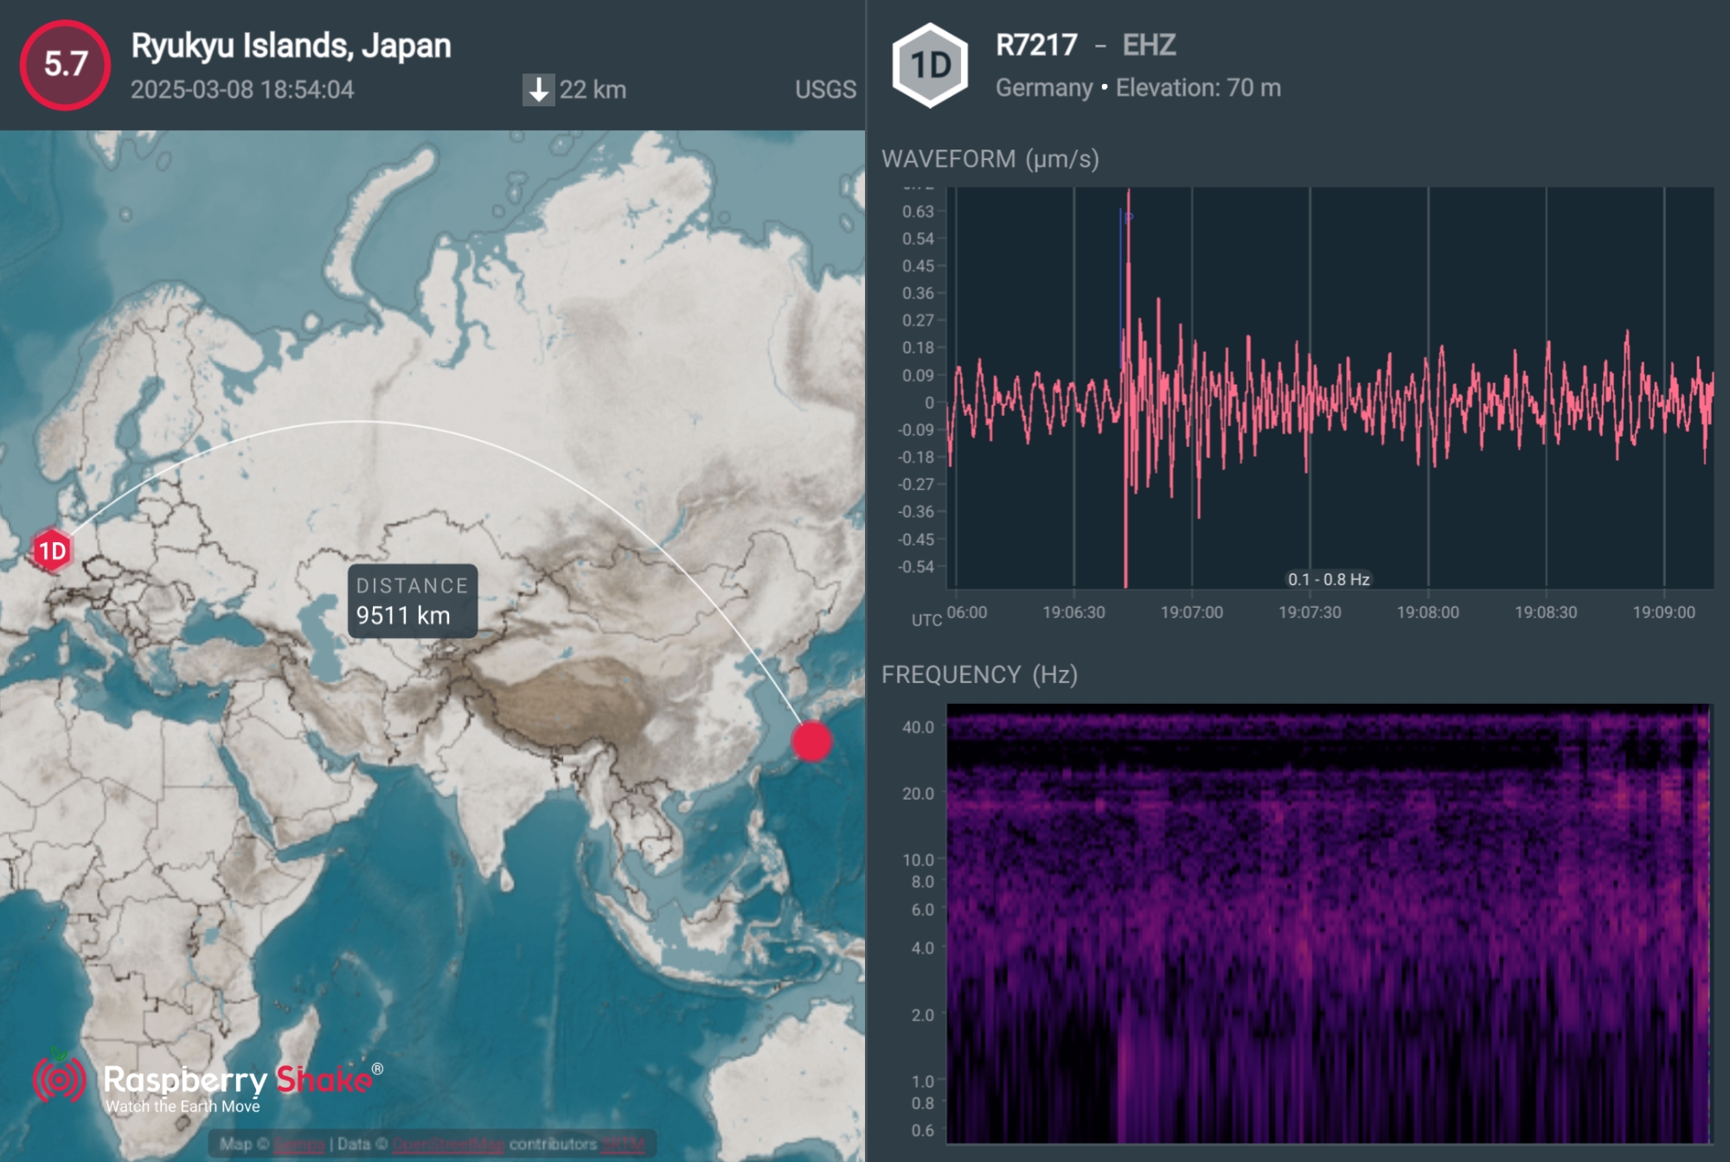The image size is (1730, 1162).
Task: Click the 0.1 - 0.8 Hz filter label
Action: pyautogui.click(x=1329, y=579)
